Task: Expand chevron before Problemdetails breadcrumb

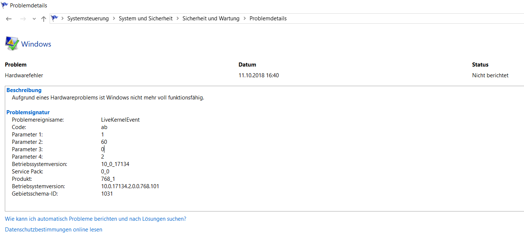Action: [244, 18]
